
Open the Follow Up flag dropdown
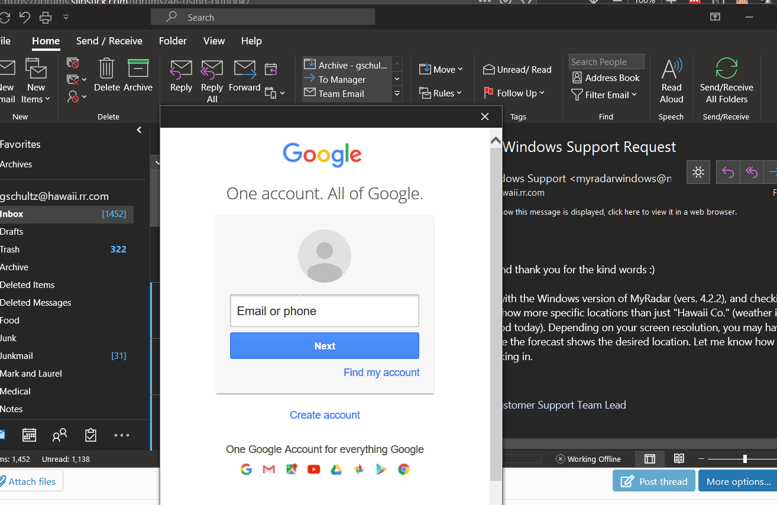[514, 93]
